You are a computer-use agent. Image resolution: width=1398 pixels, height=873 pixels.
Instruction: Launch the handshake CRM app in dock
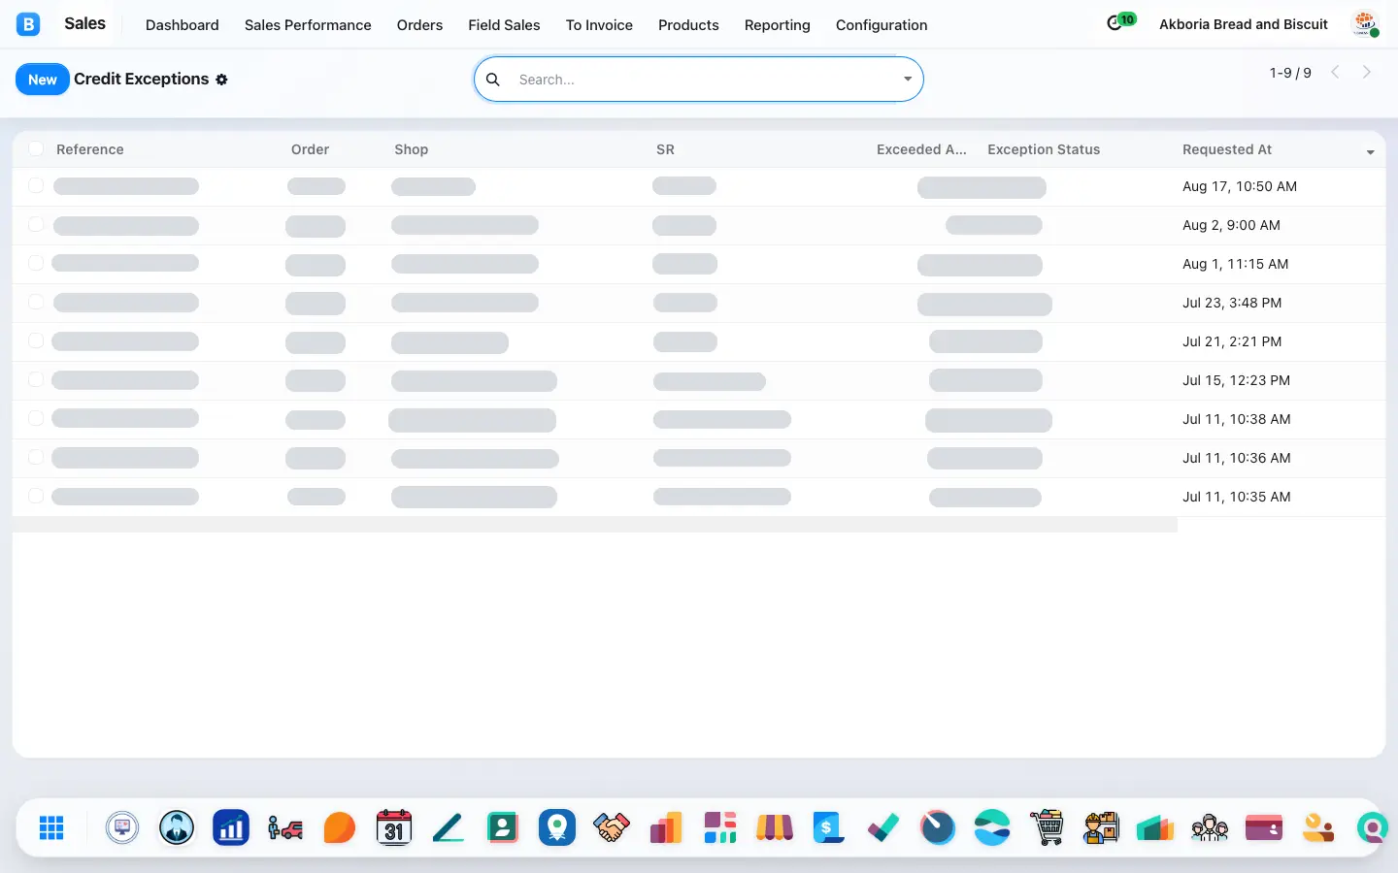tap(612, 827)
